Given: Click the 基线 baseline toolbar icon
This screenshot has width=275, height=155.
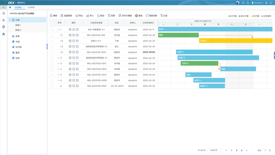Looking at the screenshot, I should coord(136,16).
